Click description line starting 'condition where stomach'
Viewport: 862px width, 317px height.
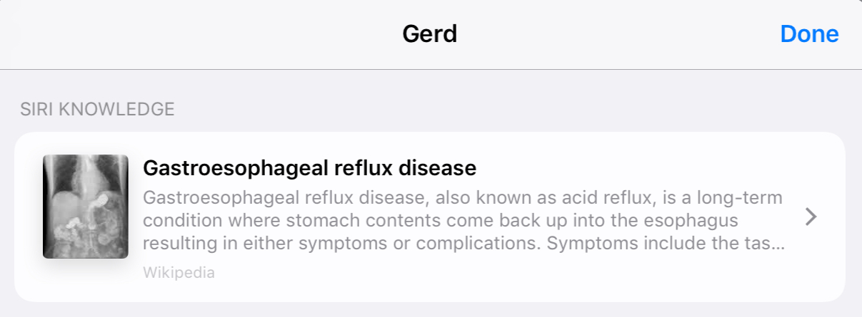point(441,220)
